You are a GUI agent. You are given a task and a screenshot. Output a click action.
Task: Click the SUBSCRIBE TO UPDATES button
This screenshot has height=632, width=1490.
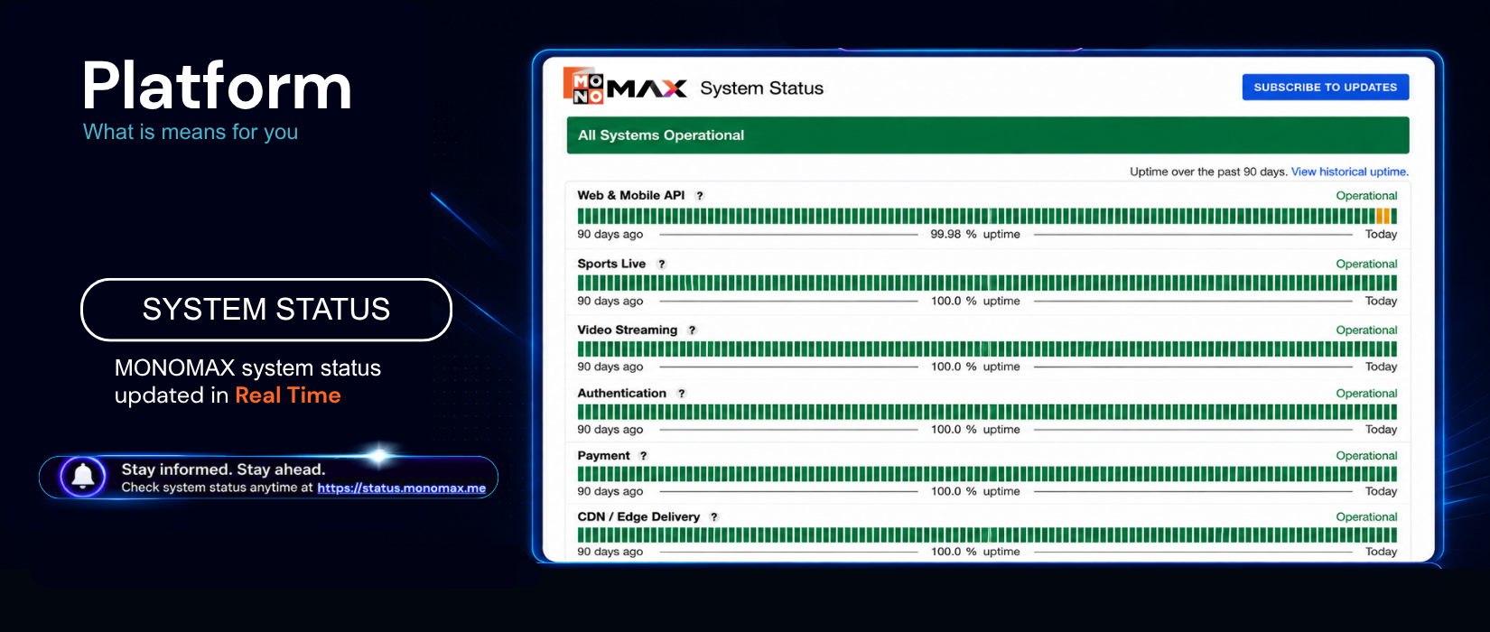tap(1325, 87)
